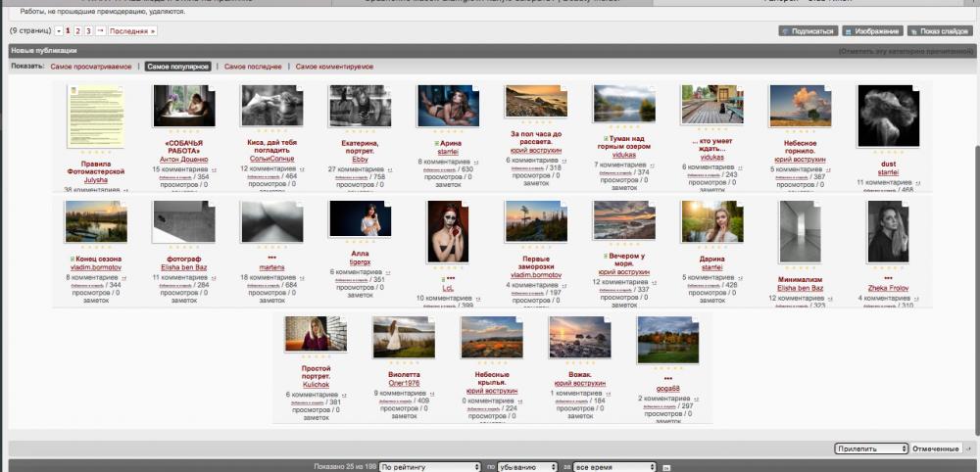The width and height of the screenshot is (980, 472).
Task: Open the За пол часа до рассвета thumbnail
Action: pos(536,101)
